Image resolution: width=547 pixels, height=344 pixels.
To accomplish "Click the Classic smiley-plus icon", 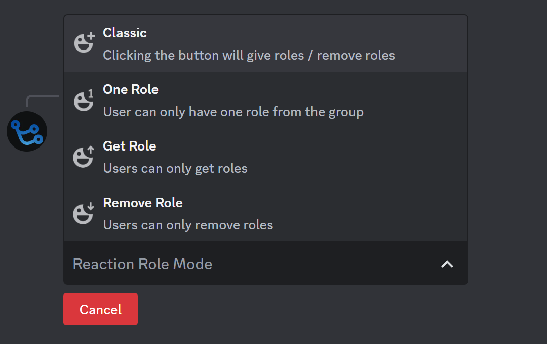I will point(84,43).
